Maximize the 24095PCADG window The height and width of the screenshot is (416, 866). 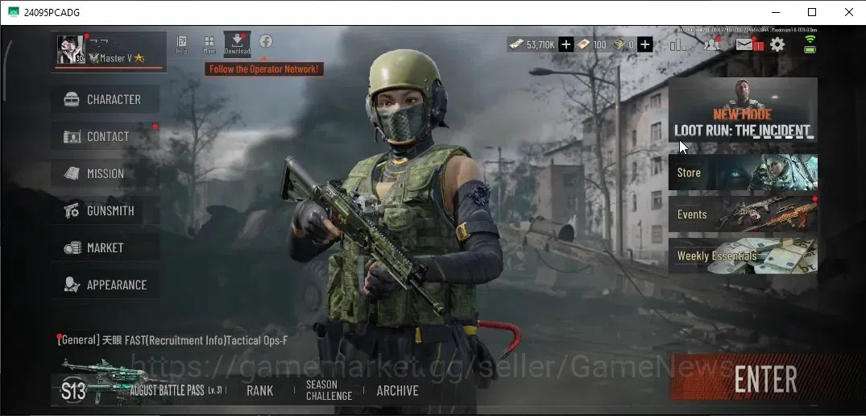pos(812,12)
